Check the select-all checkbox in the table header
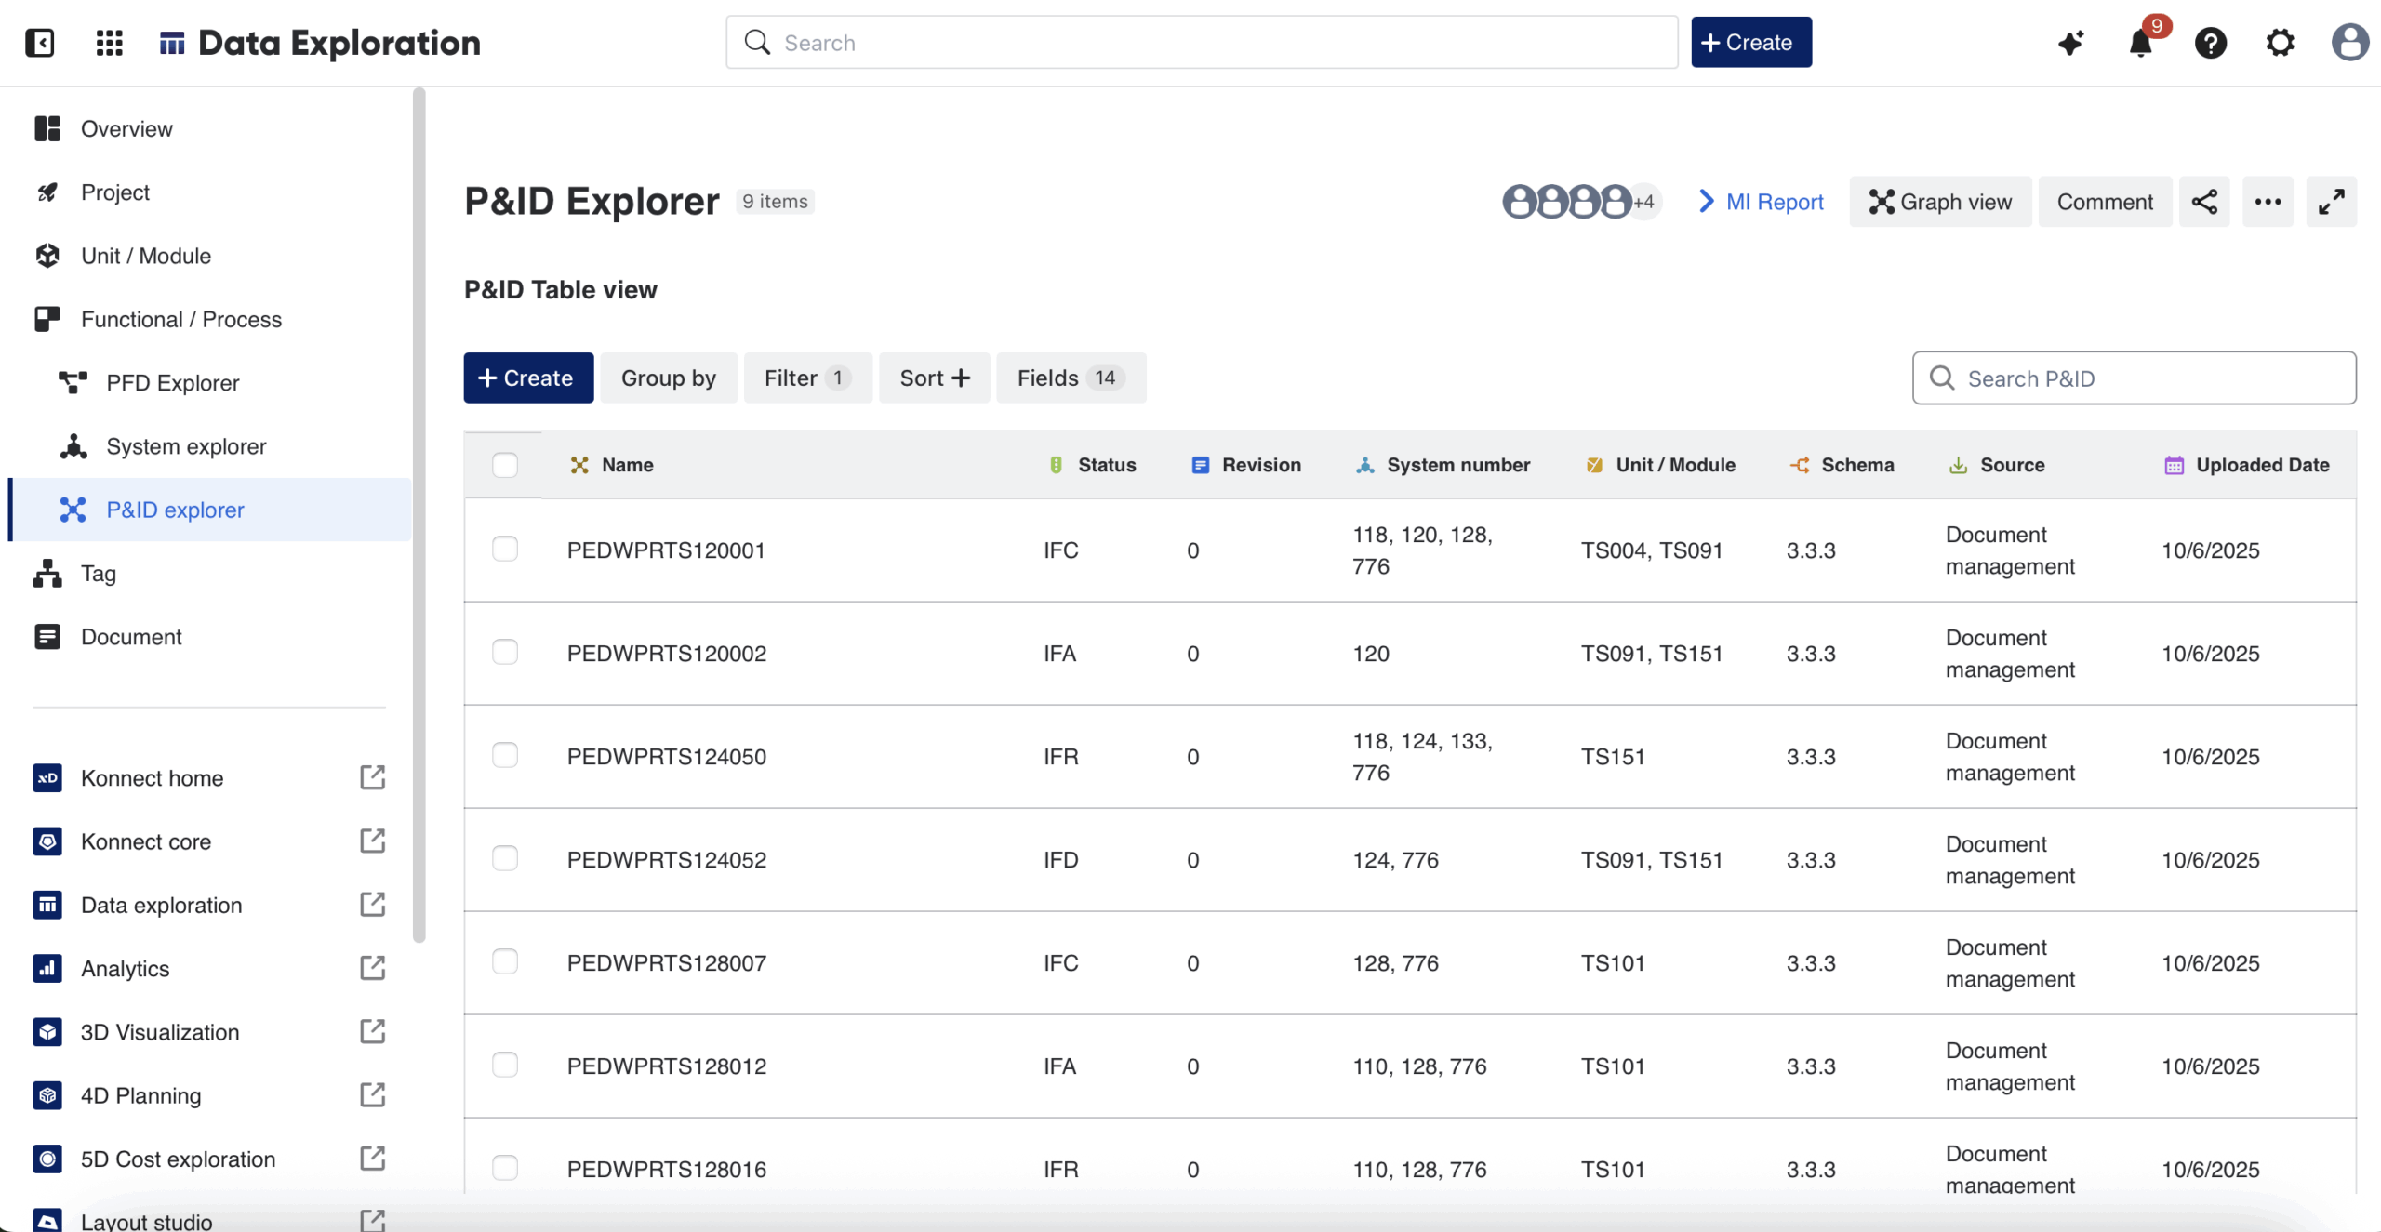 coord(505,464)
